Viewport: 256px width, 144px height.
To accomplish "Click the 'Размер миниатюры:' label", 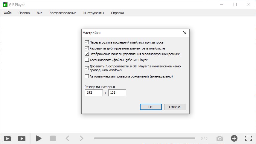I will 100,87.
